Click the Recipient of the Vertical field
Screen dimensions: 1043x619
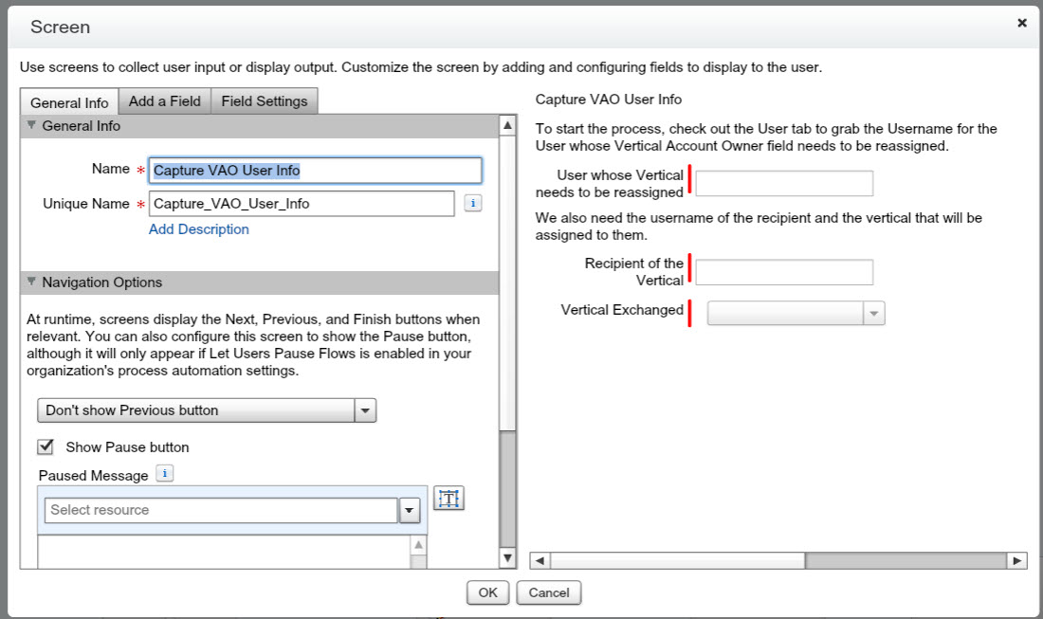[784, 272]
